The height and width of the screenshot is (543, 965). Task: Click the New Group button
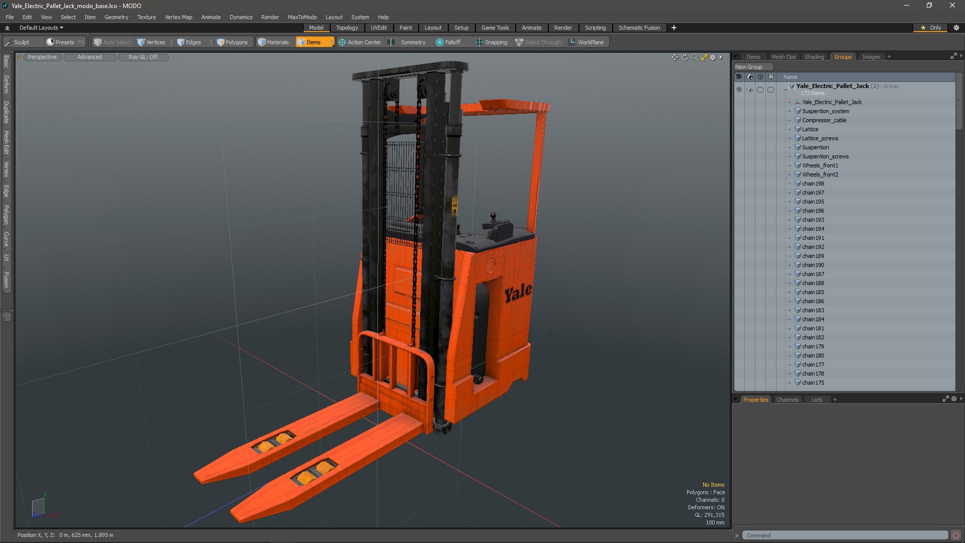tap(752, 67)
